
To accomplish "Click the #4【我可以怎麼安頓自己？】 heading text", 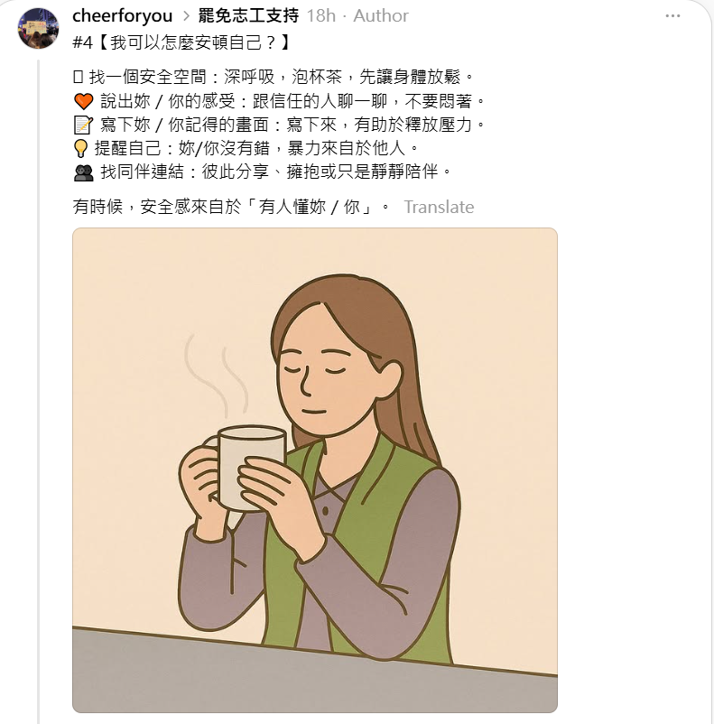I will click(x=182, y=42).
